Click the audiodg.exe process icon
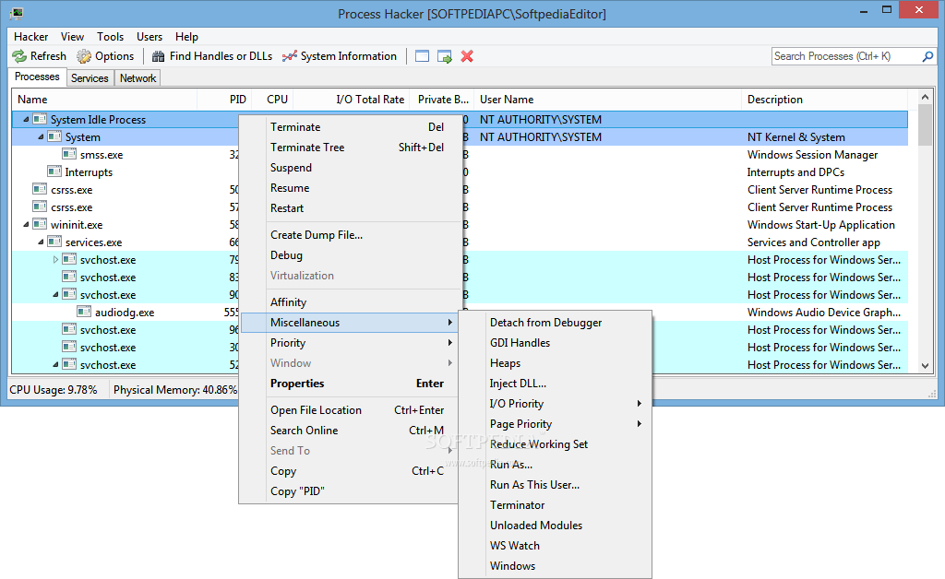Image resolution: width=945 pixels, height=579 pixels. pyautogui.click(x=84, y=312)
